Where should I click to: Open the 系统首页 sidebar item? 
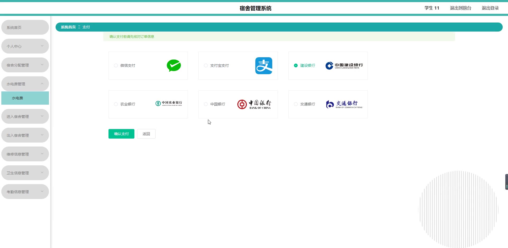tap(25, 27)
